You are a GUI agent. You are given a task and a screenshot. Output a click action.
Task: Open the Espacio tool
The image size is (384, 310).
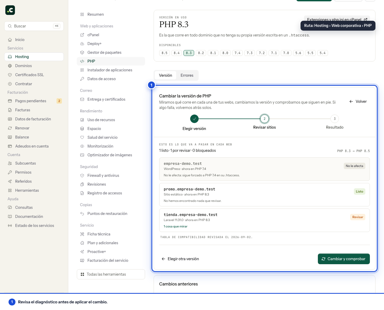click(111, 129)
